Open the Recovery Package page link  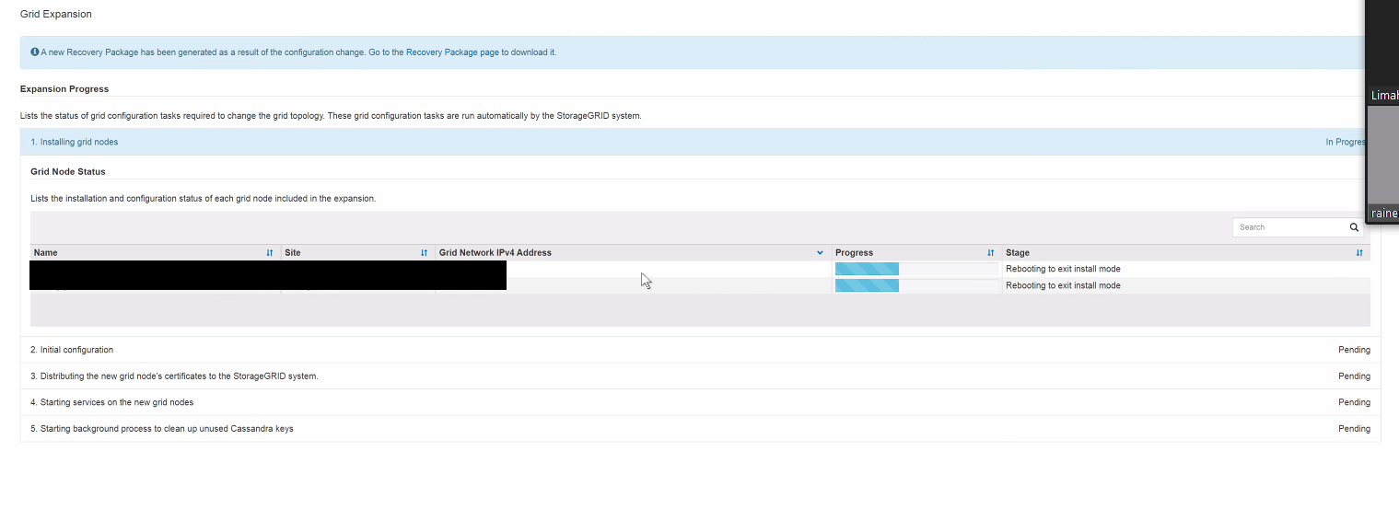[x=452, y=52]
